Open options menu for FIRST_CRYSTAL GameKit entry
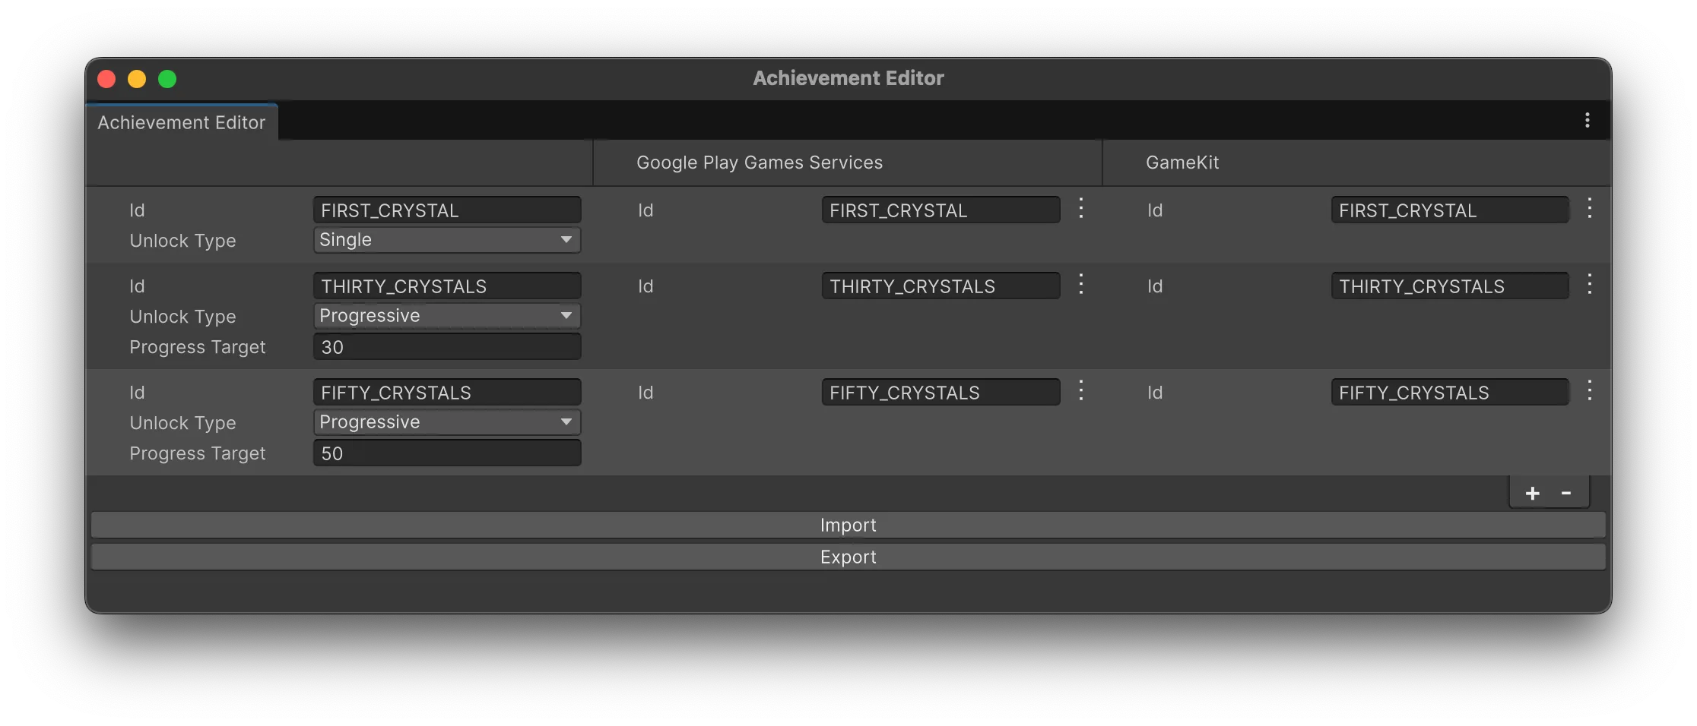Screen dimensions: 1697x726 1589,208
